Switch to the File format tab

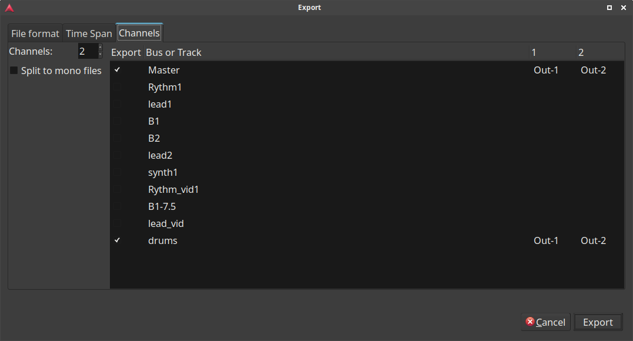tap(35, 34)
